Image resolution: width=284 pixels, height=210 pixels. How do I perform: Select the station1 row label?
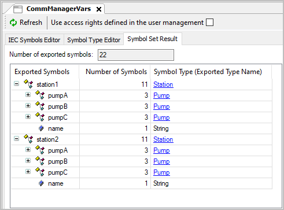click(47, 84)
